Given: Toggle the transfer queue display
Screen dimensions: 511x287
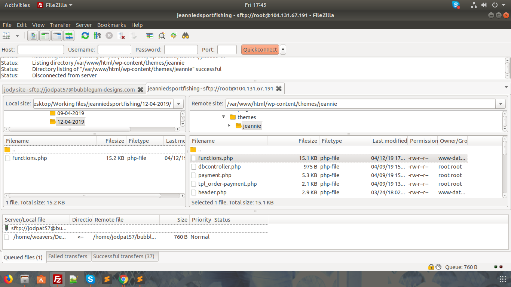Looking at the screenshot, I should [69, 36].
